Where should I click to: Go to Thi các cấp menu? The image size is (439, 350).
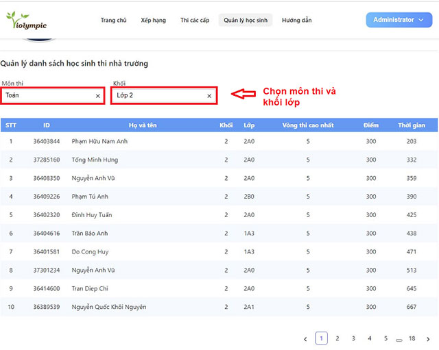[195, 21]
